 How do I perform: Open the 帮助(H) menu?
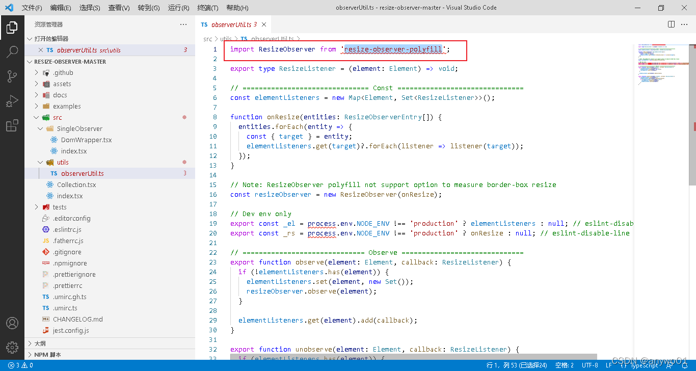(237, 8)
